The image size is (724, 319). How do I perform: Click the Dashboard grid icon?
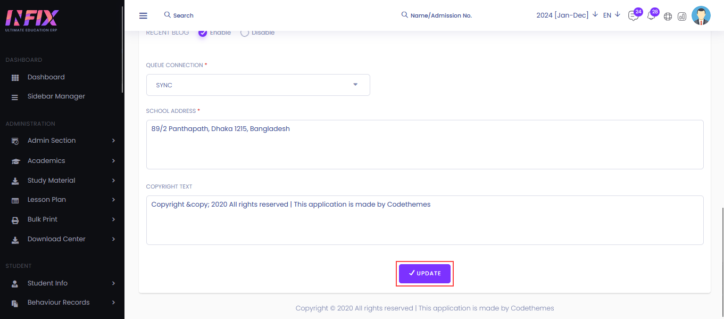click(x=15, y=78)
